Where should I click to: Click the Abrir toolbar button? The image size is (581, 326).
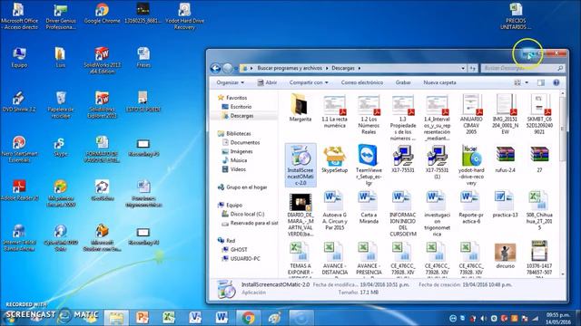267,82
